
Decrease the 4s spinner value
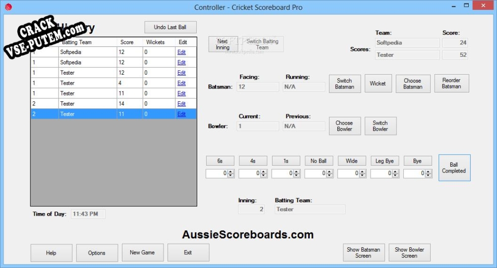(x=264, y=176)
